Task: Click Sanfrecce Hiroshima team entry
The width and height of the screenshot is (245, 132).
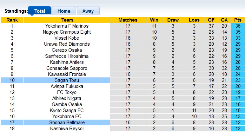Action: (67, 56)
